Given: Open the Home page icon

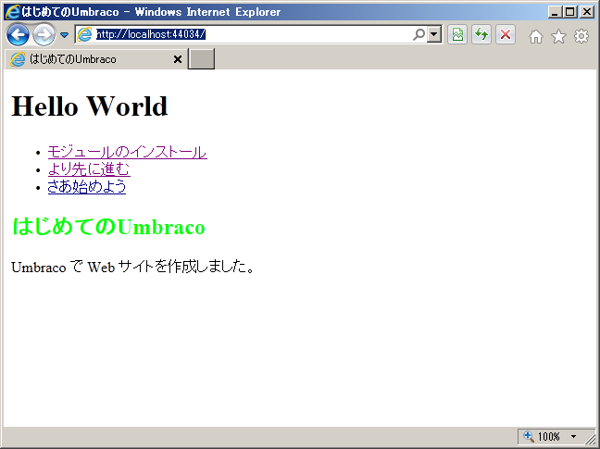Looking at the screenshot, I should [x=536, y=36].
